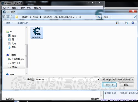Toggle the preview pane icon
Viewport: 138px width, 102px height.
pos(127,23)
